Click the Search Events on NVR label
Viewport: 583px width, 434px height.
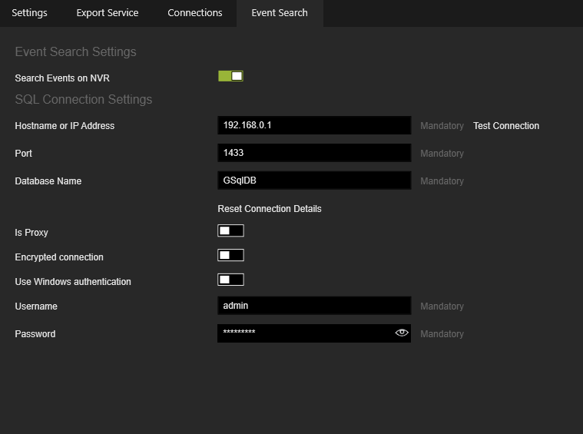coord(62,78)
